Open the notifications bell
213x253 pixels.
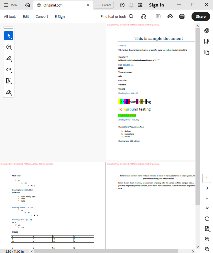coord(131,5)
